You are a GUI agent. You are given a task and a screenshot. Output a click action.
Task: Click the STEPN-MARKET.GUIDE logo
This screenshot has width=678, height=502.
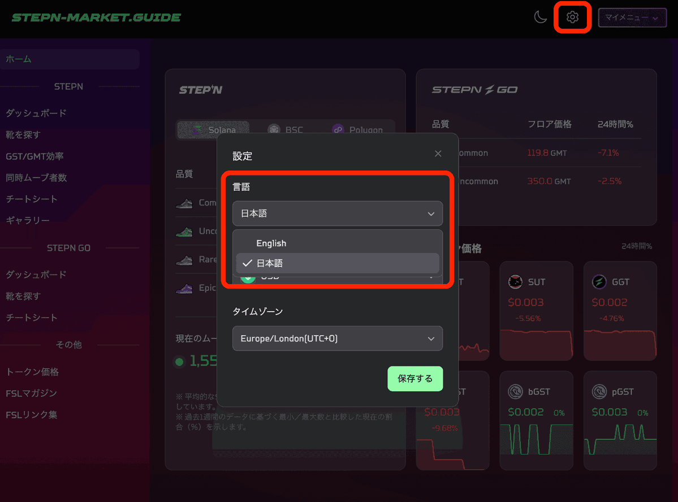(x=96, y=18)
